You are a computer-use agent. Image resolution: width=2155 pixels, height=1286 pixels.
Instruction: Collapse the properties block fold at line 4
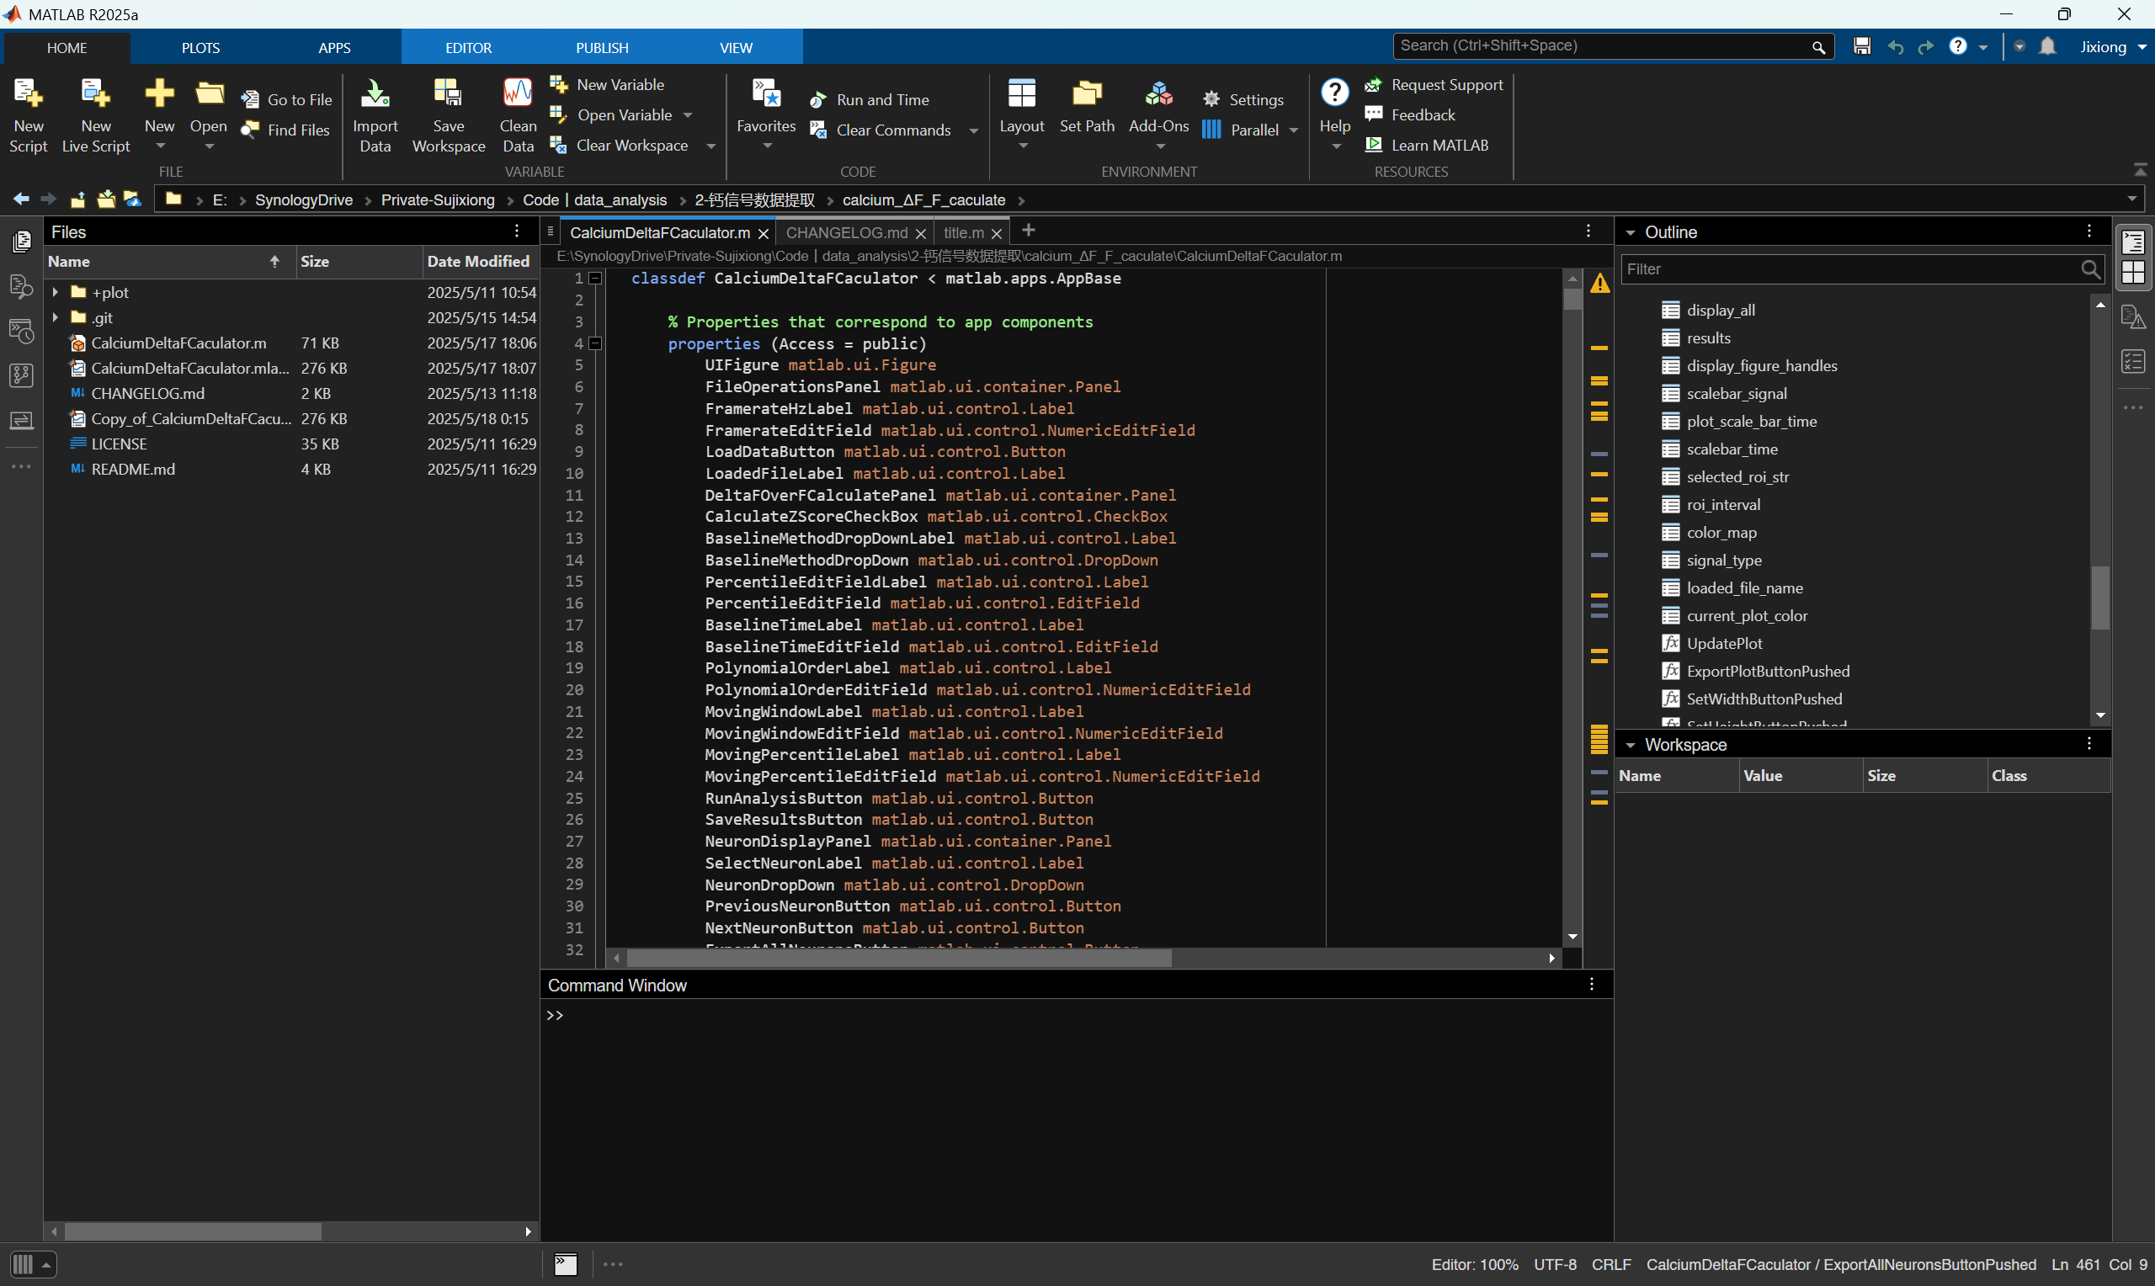595,343
